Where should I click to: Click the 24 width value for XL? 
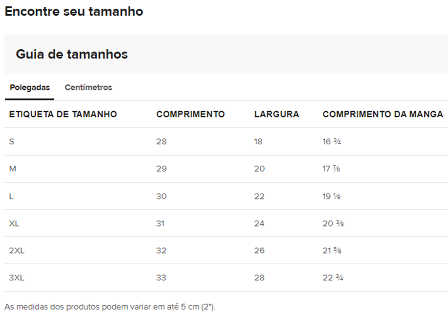point(259,224)
